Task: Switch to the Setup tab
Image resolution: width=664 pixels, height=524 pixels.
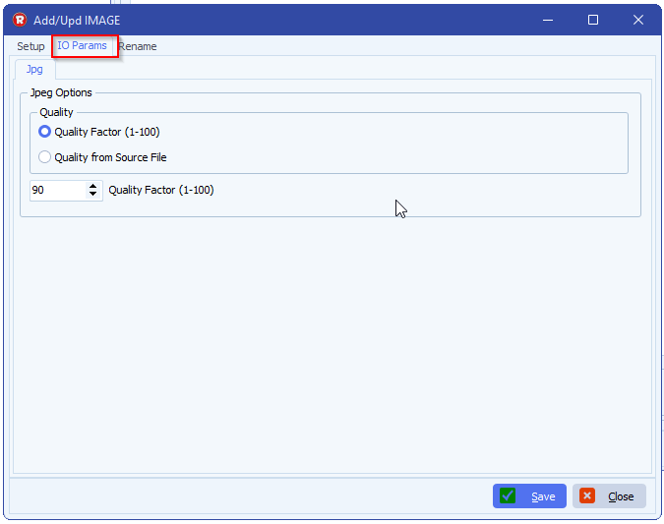Action: [30, 46]
